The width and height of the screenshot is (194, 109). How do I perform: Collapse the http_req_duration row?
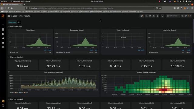coord(17,57)
